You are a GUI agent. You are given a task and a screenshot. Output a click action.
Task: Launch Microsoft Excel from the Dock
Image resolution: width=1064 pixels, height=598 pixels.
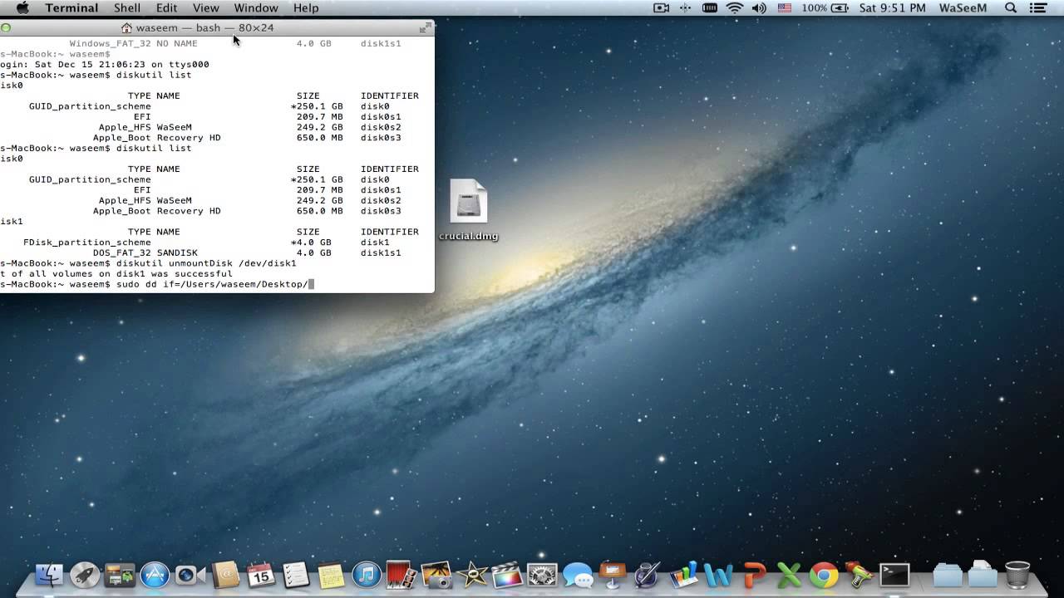pos(789,574)
